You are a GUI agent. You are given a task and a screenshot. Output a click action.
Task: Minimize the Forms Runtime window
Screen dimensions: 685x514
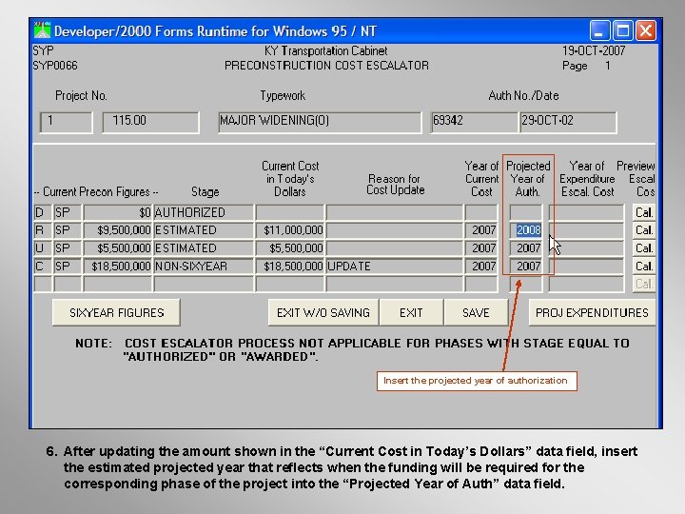(x=599, y=30)
